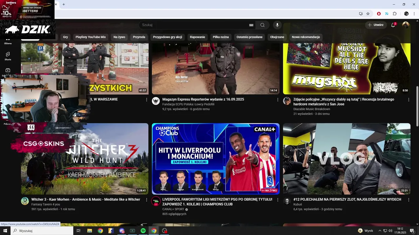
Task: Open File Explorer from the taskbar
Action: tap(89, 231)
